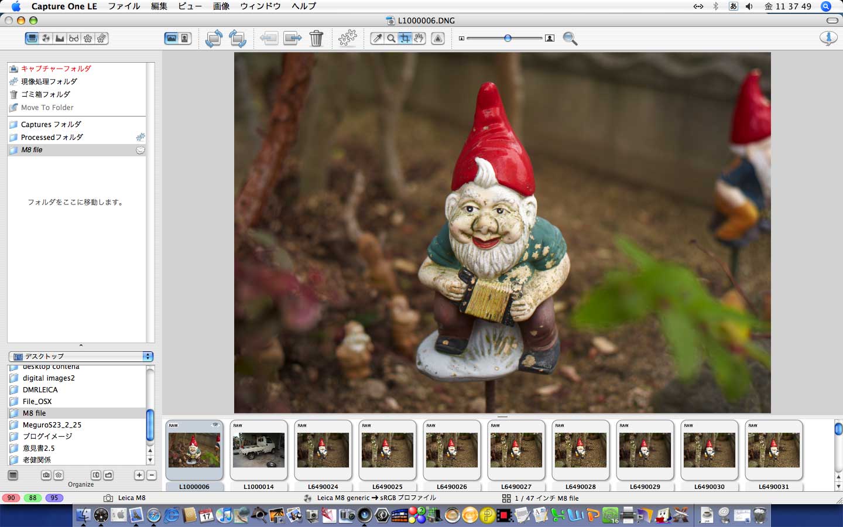Image resolution: width=843 pixels, height=527 pixels.
Task: Click the large magnifying glass zoom icon
Action: click(x=570, y=39)
